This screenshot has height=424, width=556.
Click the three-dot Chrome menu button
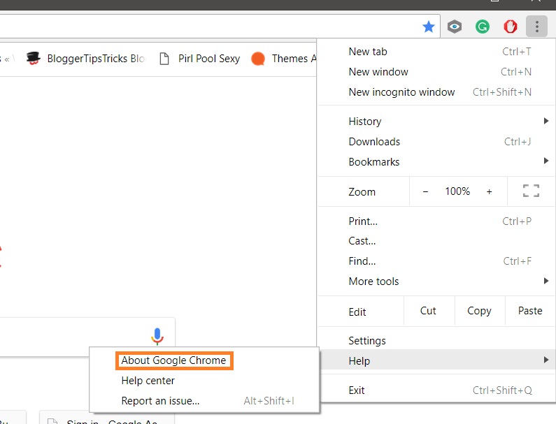point(537,27)
